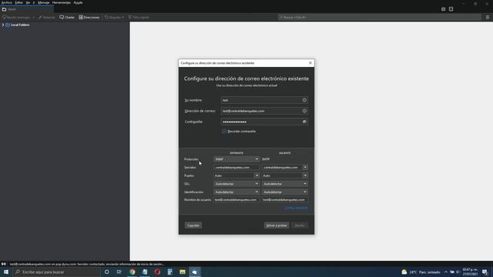Click the Redactar compose button
493x277 pixels.
tap(46, 17)
